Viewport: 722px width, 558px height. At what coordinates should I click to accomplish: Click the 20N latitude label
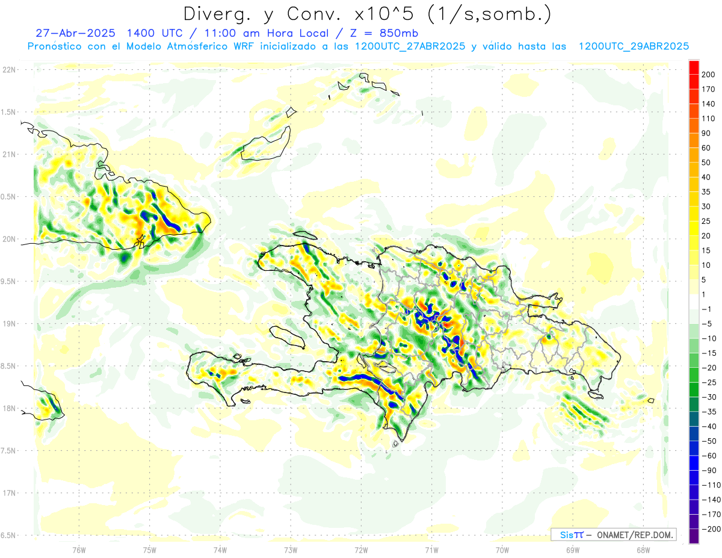(x=9, y=239)
